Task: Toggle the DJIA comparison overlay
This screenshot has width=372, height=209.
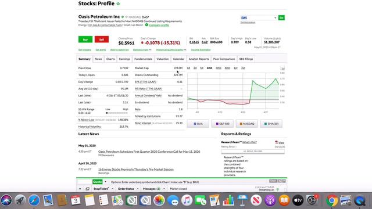Action: point(198,124)
